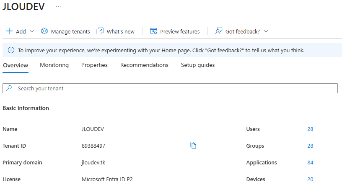Expand the Add dropdown chevron

tap(32, 31)
